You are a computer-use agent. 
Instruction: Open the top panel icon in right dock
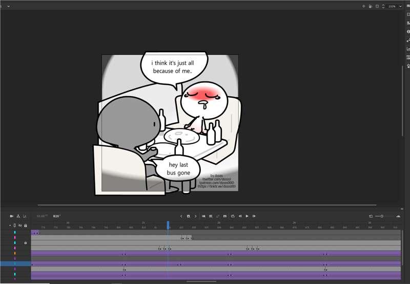coord(408,6)
